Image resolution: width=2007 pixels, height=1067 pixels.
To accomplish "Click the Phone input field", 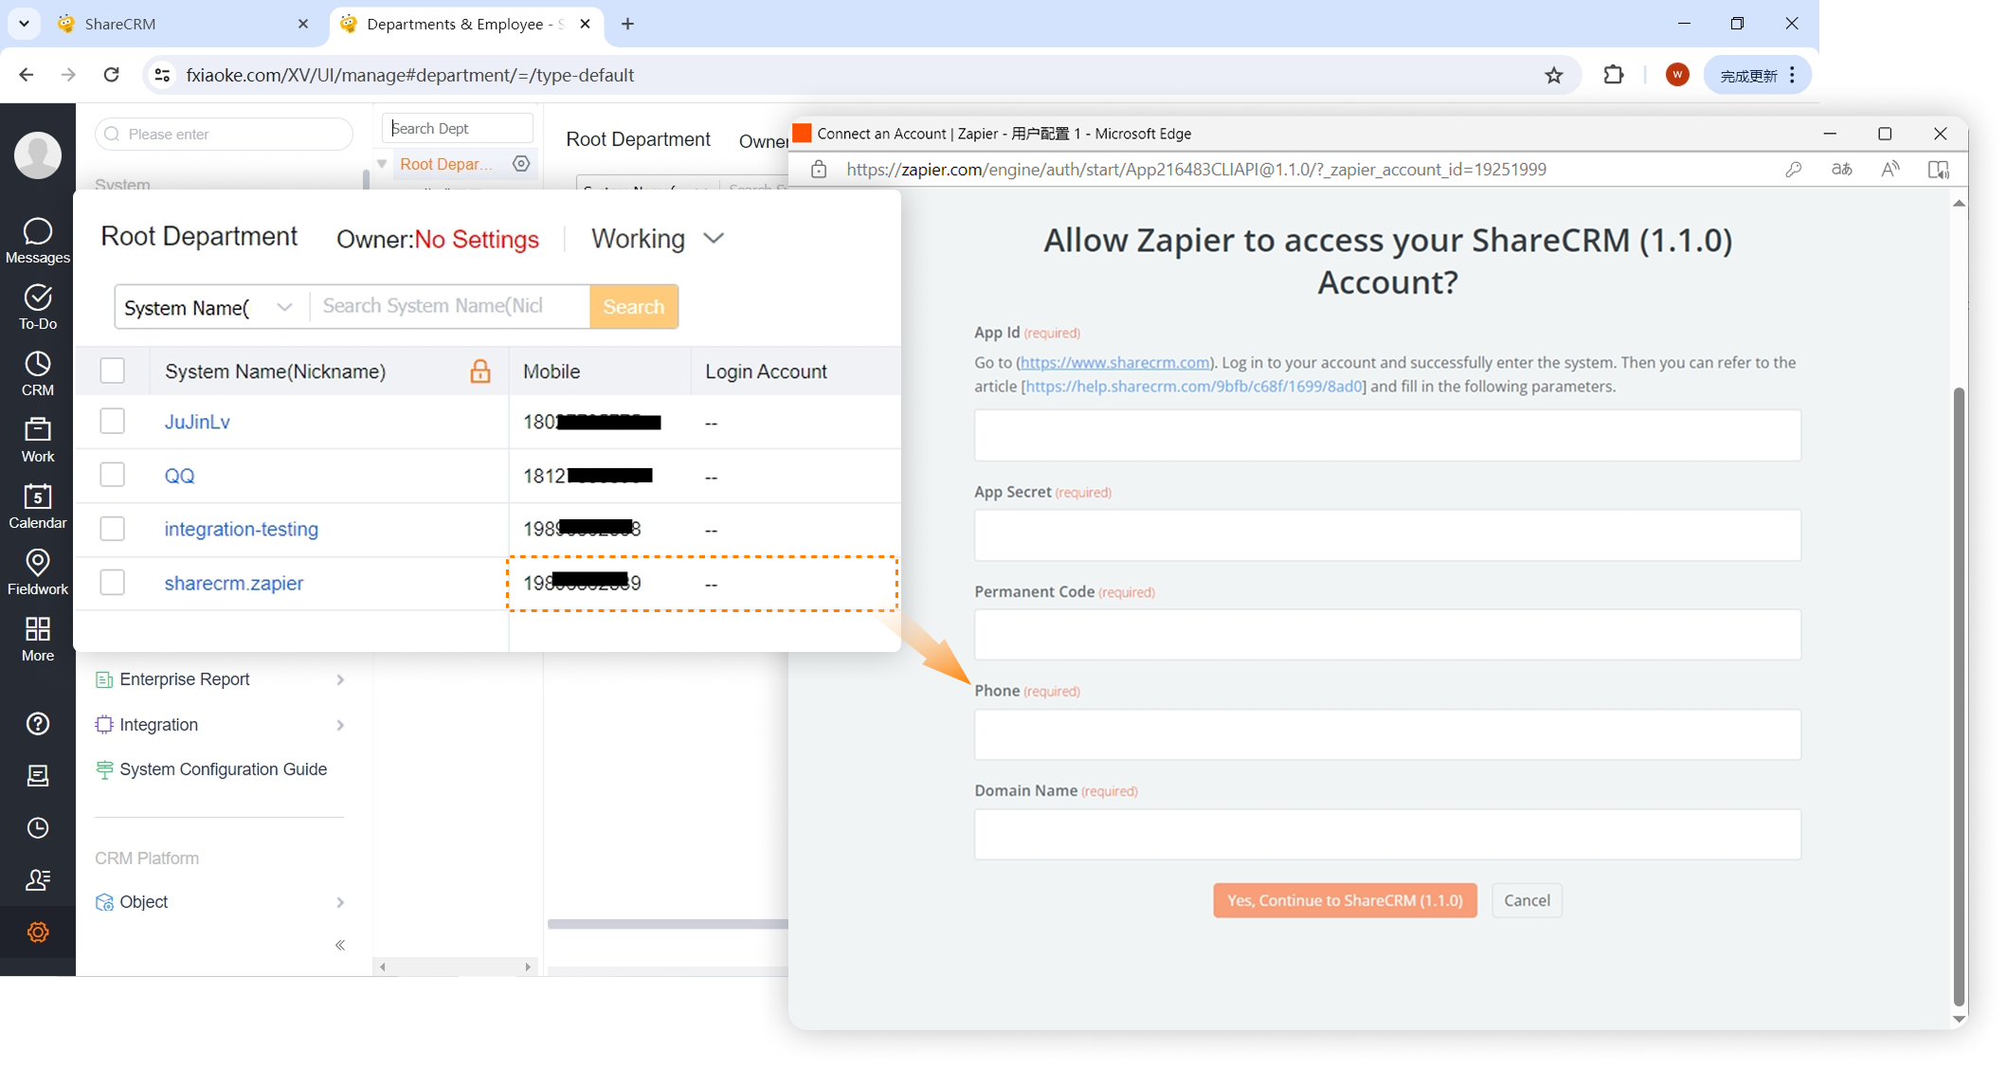I will (1387, 734).
